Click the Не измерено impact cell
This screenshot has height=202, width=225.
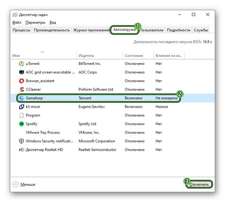tap(167, 98)
